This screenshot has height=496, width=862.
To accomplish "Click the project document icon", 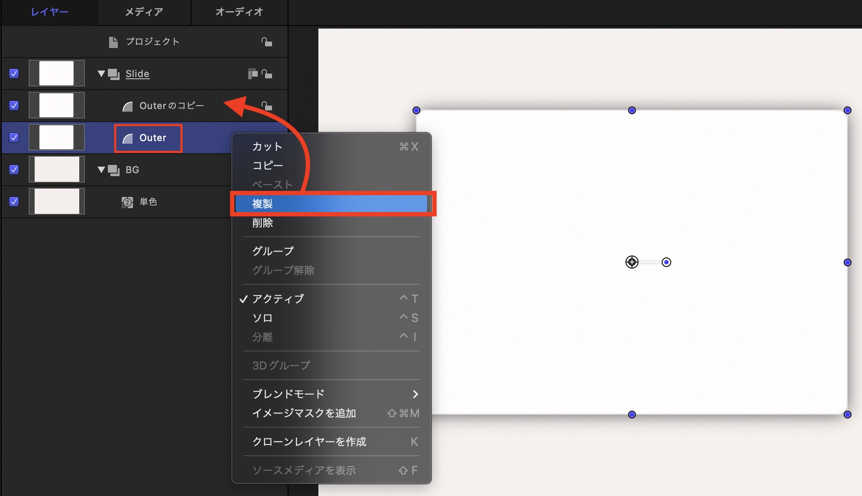I will [113, 42].
